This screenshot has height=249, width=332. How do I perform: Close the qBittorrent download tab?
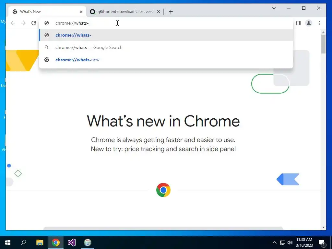click(159, 12)
